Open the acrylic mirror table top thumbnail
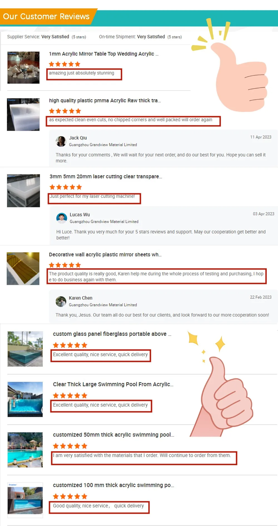 coord(23,67)
